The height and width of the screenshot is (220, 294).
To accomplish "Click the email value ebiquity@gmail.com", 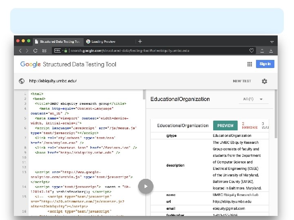I will pos(229,209).
